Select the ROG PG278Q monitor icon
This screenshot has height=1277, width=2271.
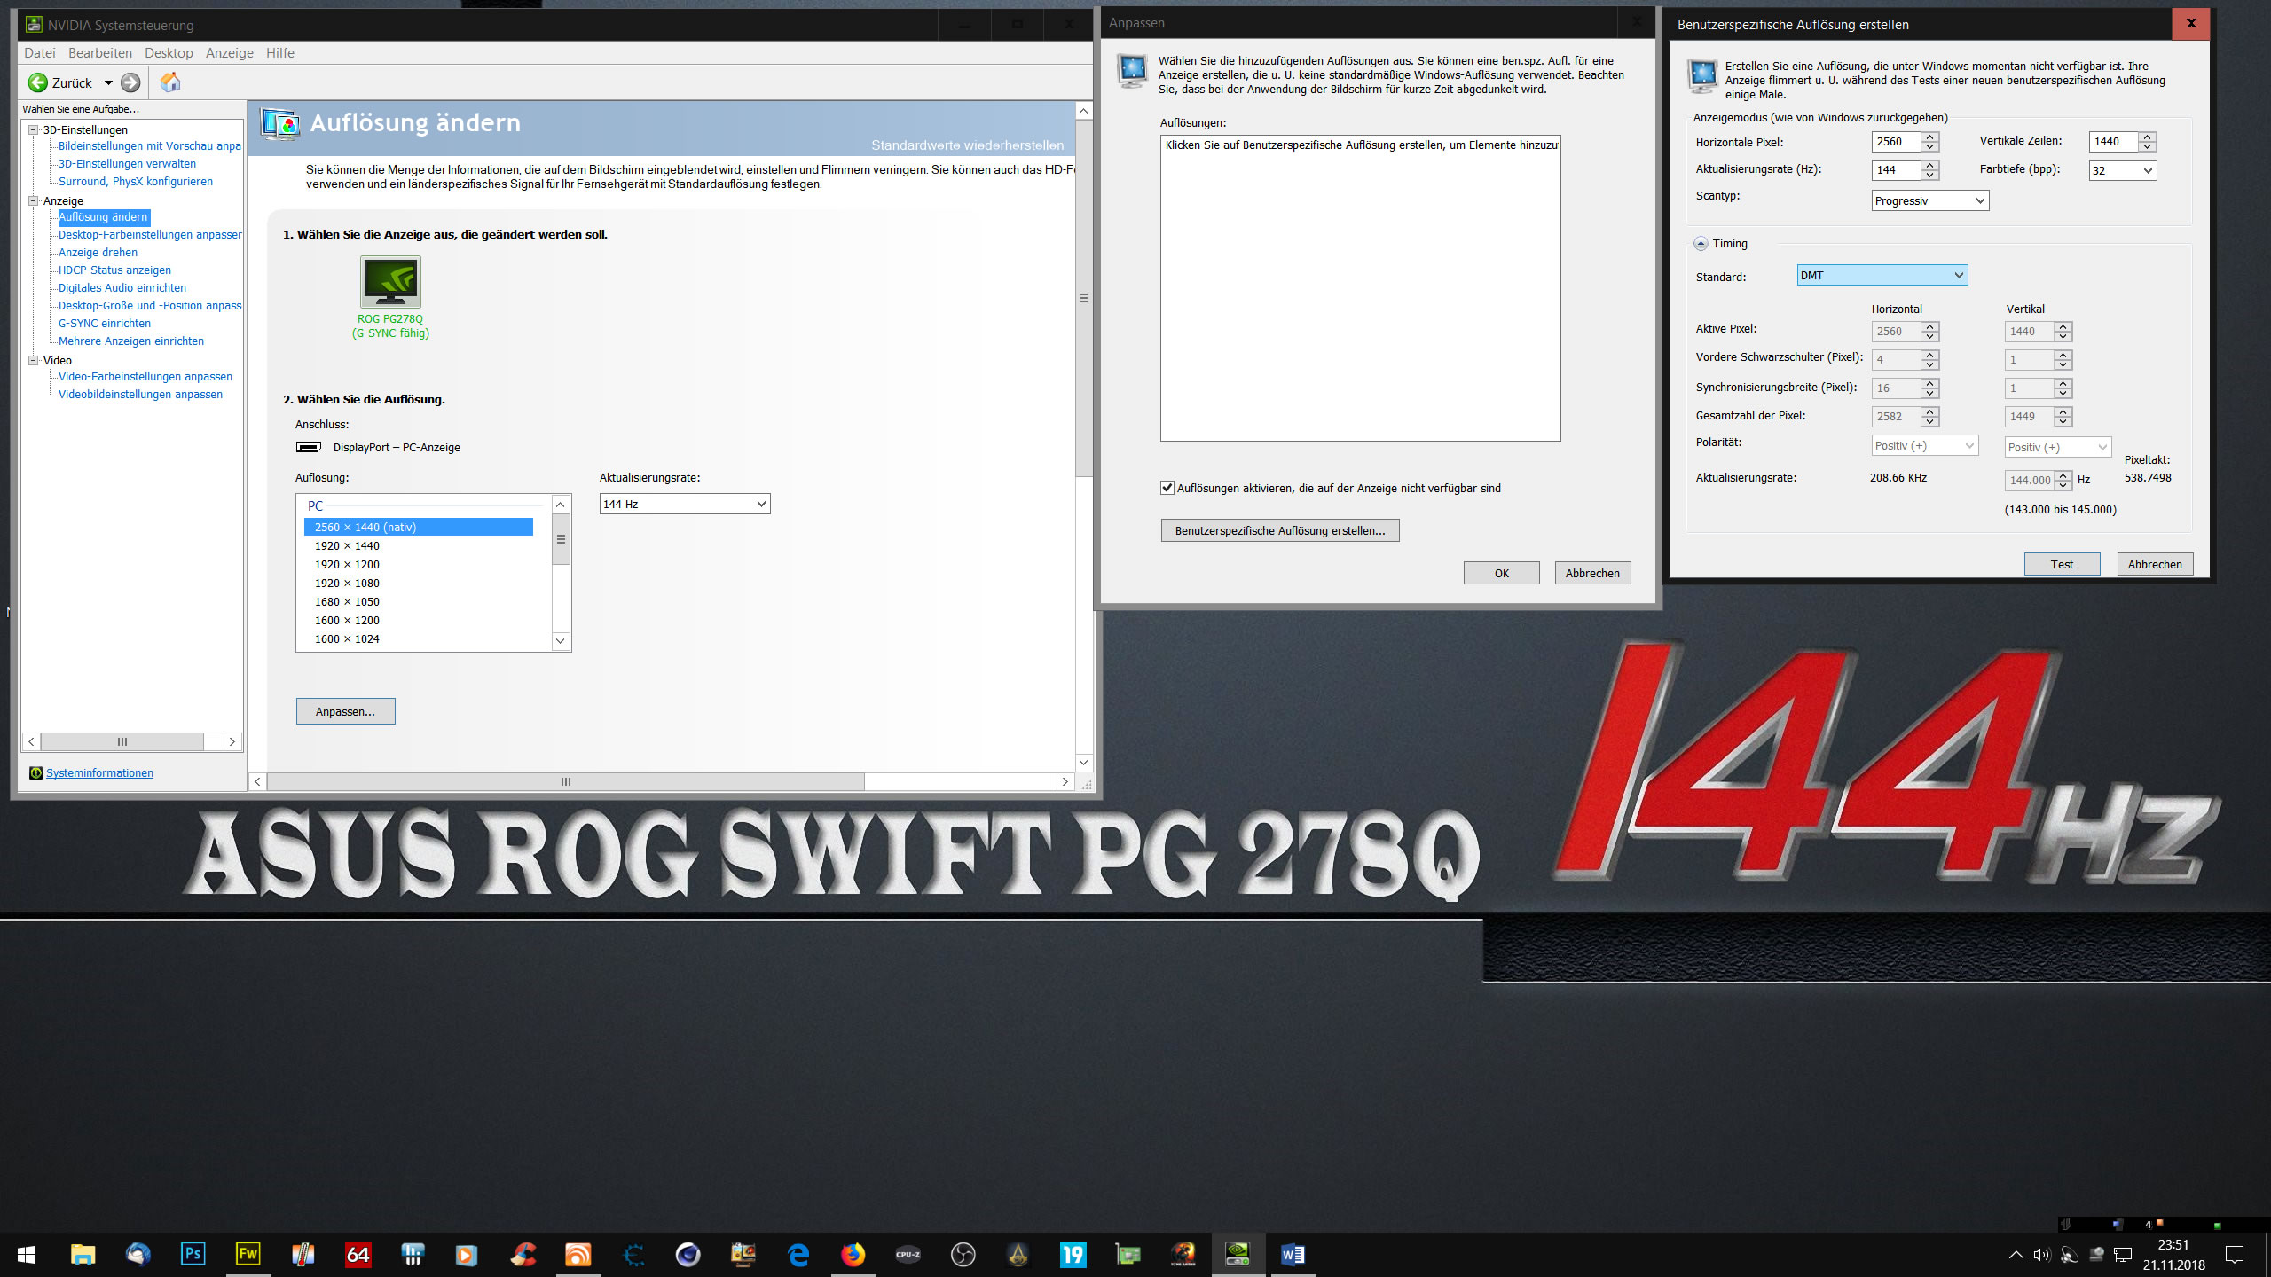[x=390, y=282]
